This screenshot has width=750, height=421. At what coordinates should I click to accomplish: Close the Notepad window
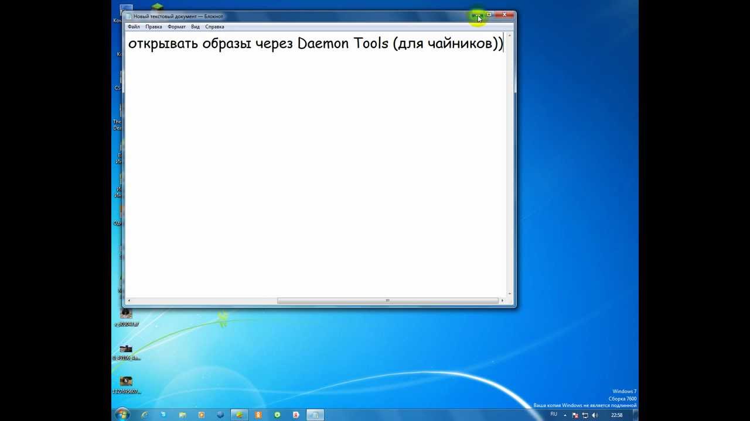pos(504,15)
